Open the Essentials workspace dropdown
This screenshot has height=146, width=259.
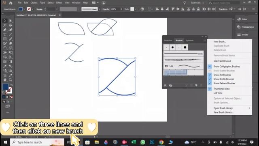tap(197, 3)
